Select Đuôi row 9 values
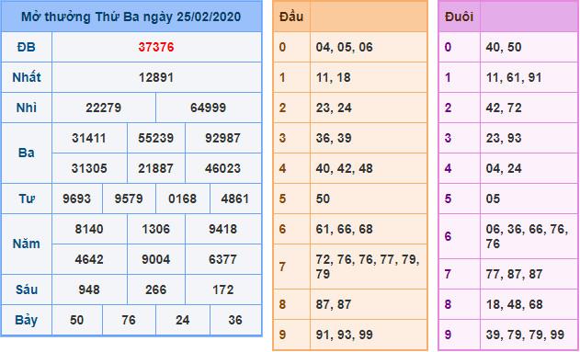This screenshot has width=580, height=352. tap(525, 335)
